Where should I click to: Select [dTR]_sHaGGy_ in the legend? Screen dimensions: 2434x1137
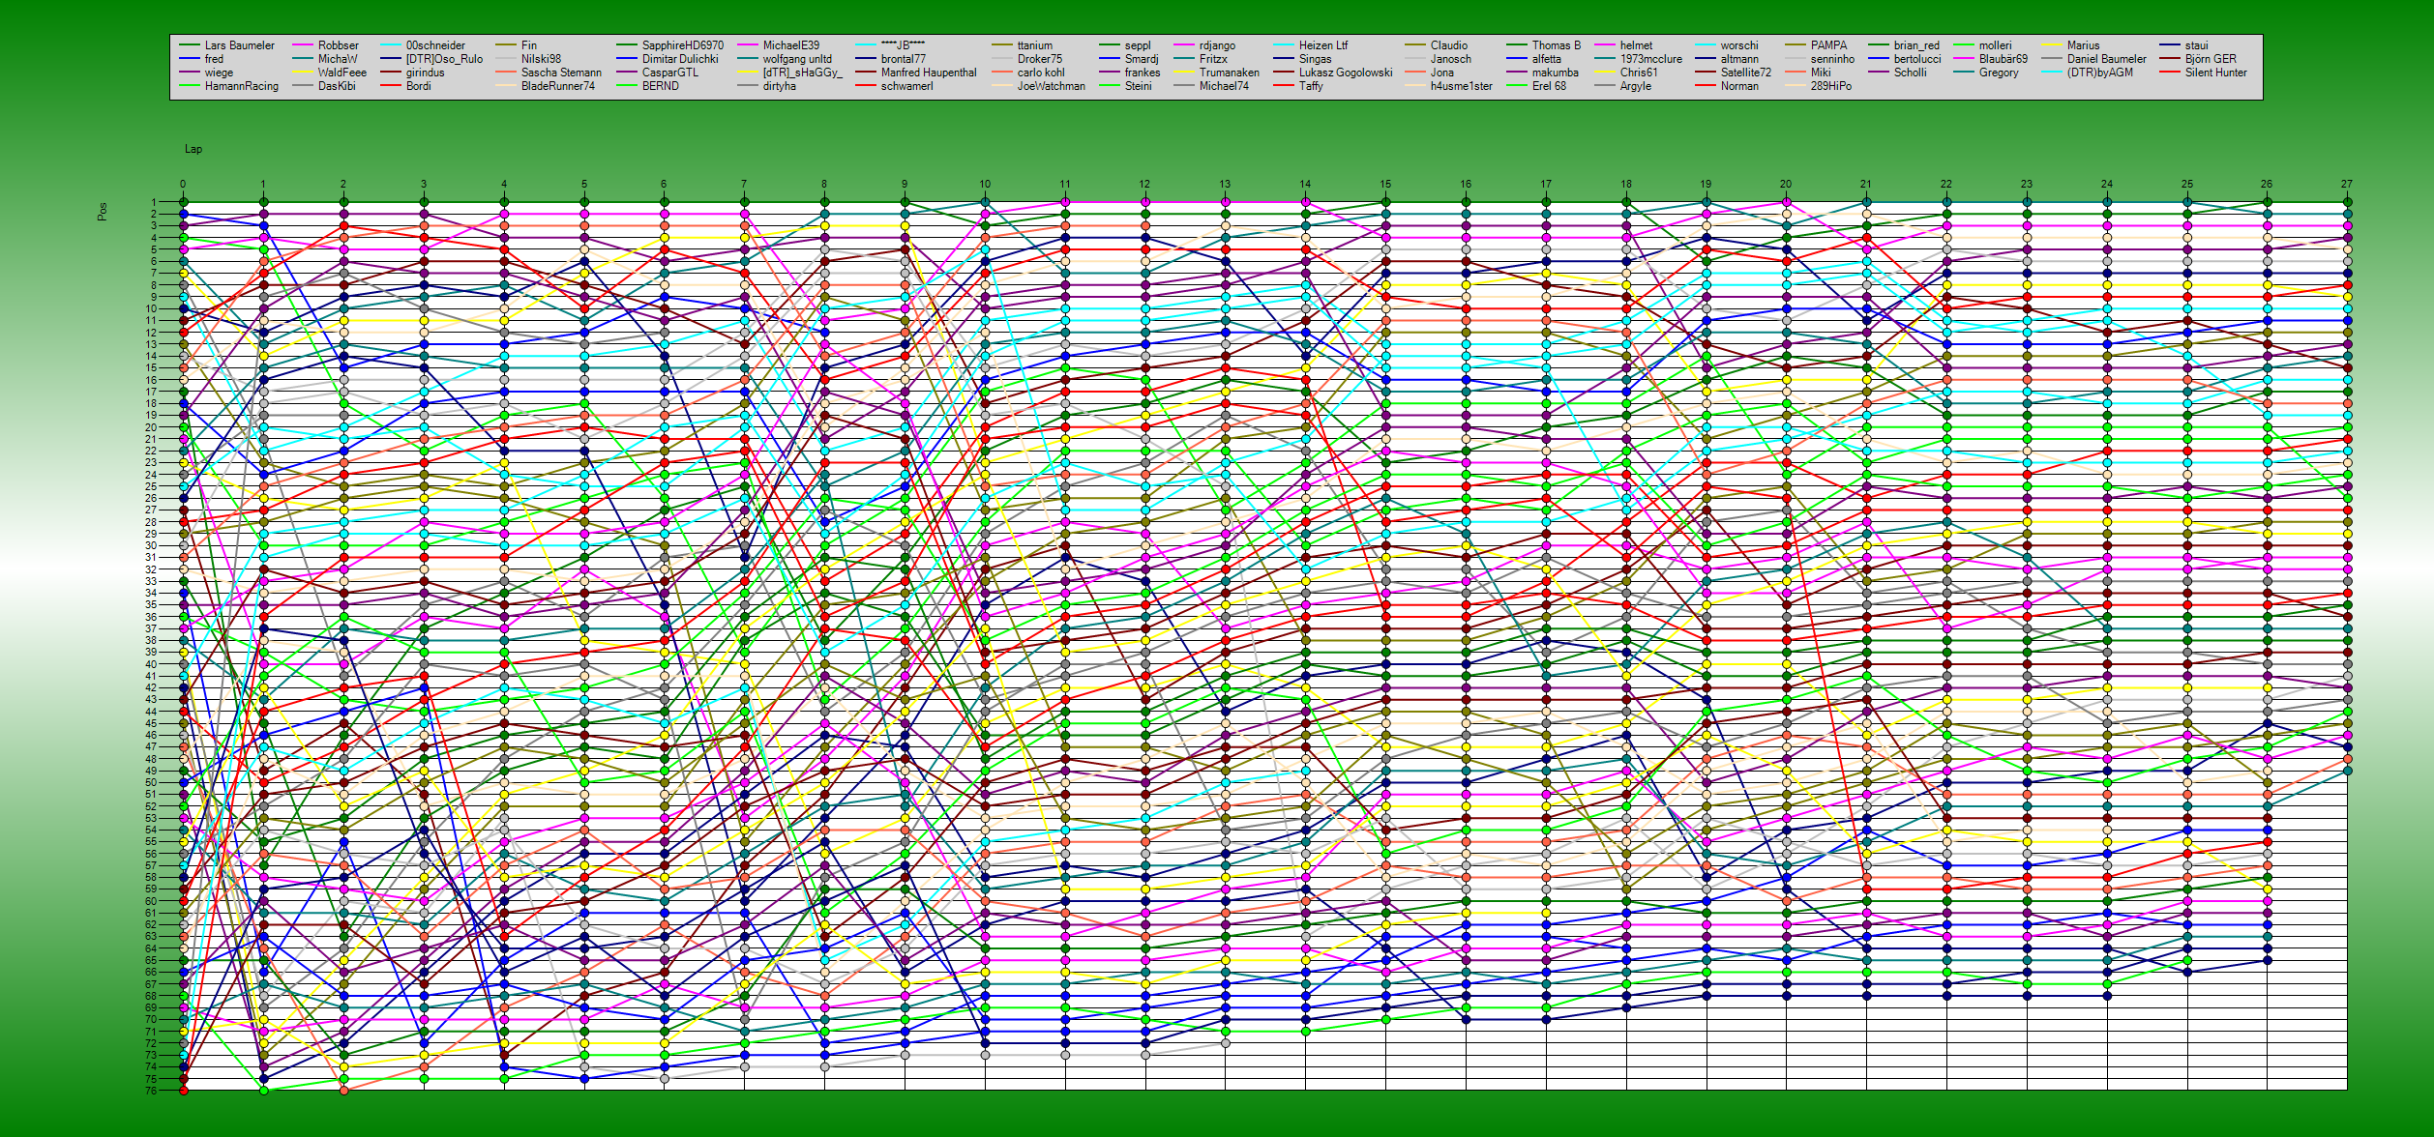pos(802,73)
